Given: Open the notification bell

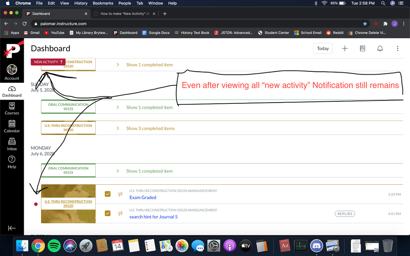Looking at the screenshot, I should coord(380,48).
